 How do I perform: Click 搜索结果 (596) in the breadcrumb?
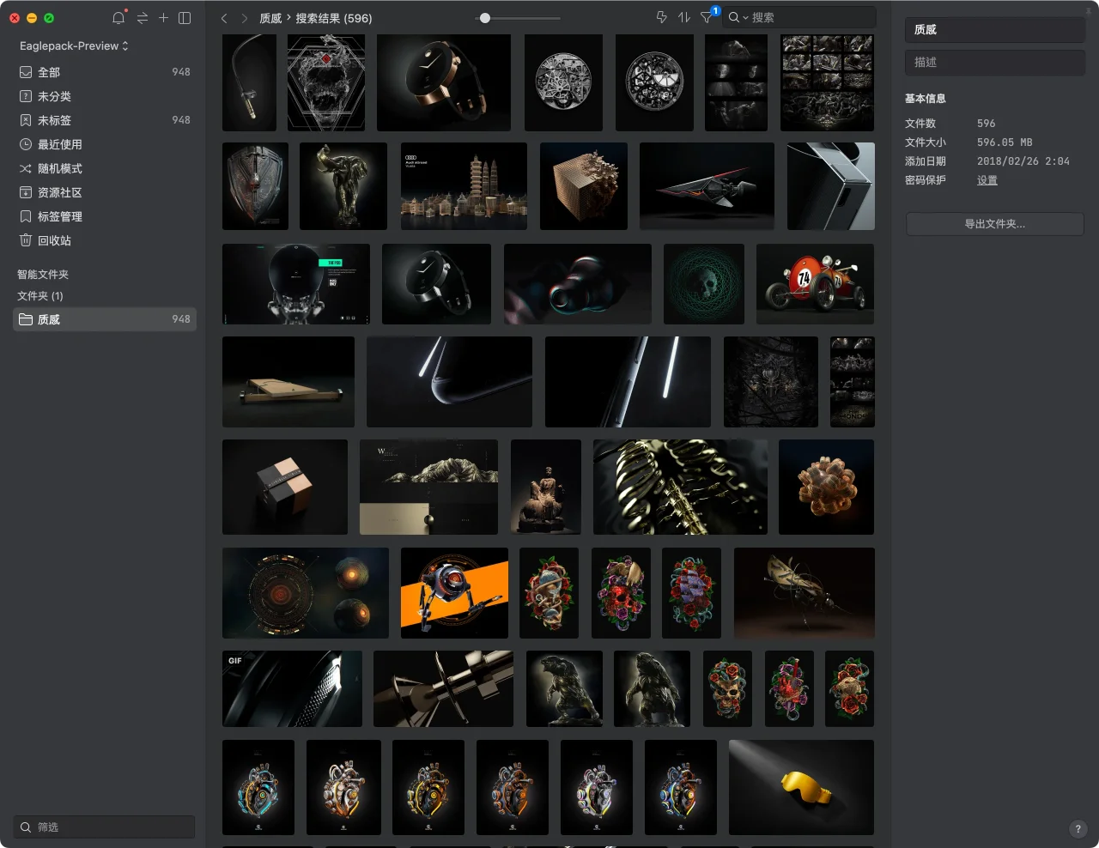(334, 18)
